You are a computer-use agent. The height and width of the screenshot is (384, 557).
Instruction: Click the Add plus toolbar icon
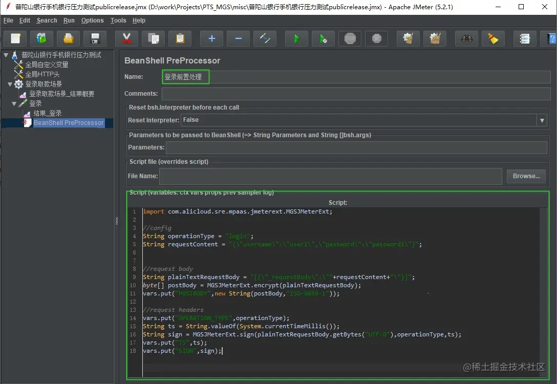pos(211,38)
